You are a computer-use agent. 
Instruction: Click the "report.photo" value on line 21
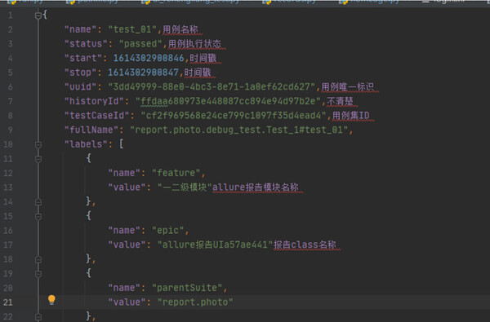[x=195, y=302]
